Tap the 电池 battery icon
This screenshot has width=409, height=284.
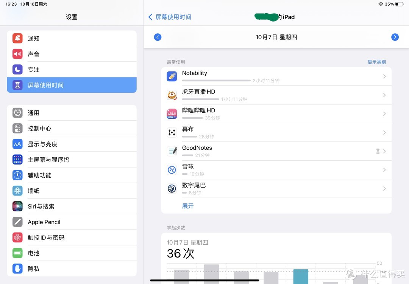click(x=17, y=253)
